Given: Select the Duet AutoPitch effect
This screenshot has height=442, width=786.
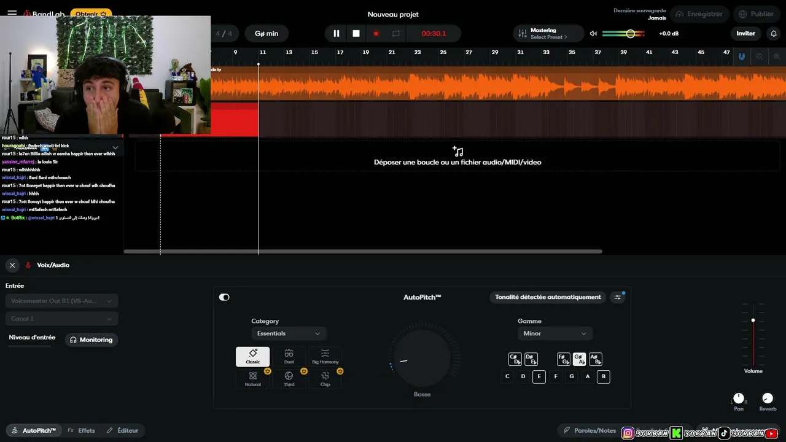Looking at the screenshot, I should pos(289,357).
